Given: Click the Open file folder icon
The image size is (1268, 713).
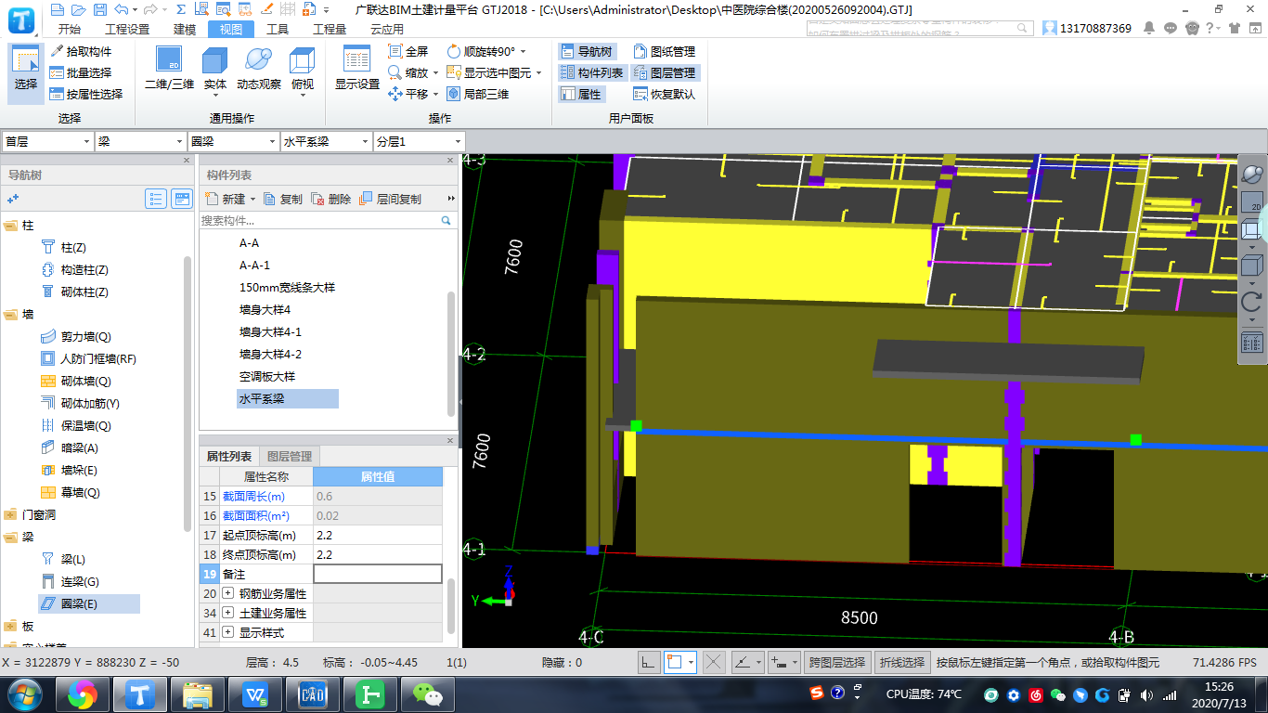Looking at the screenshot, I should click(78, 9).
